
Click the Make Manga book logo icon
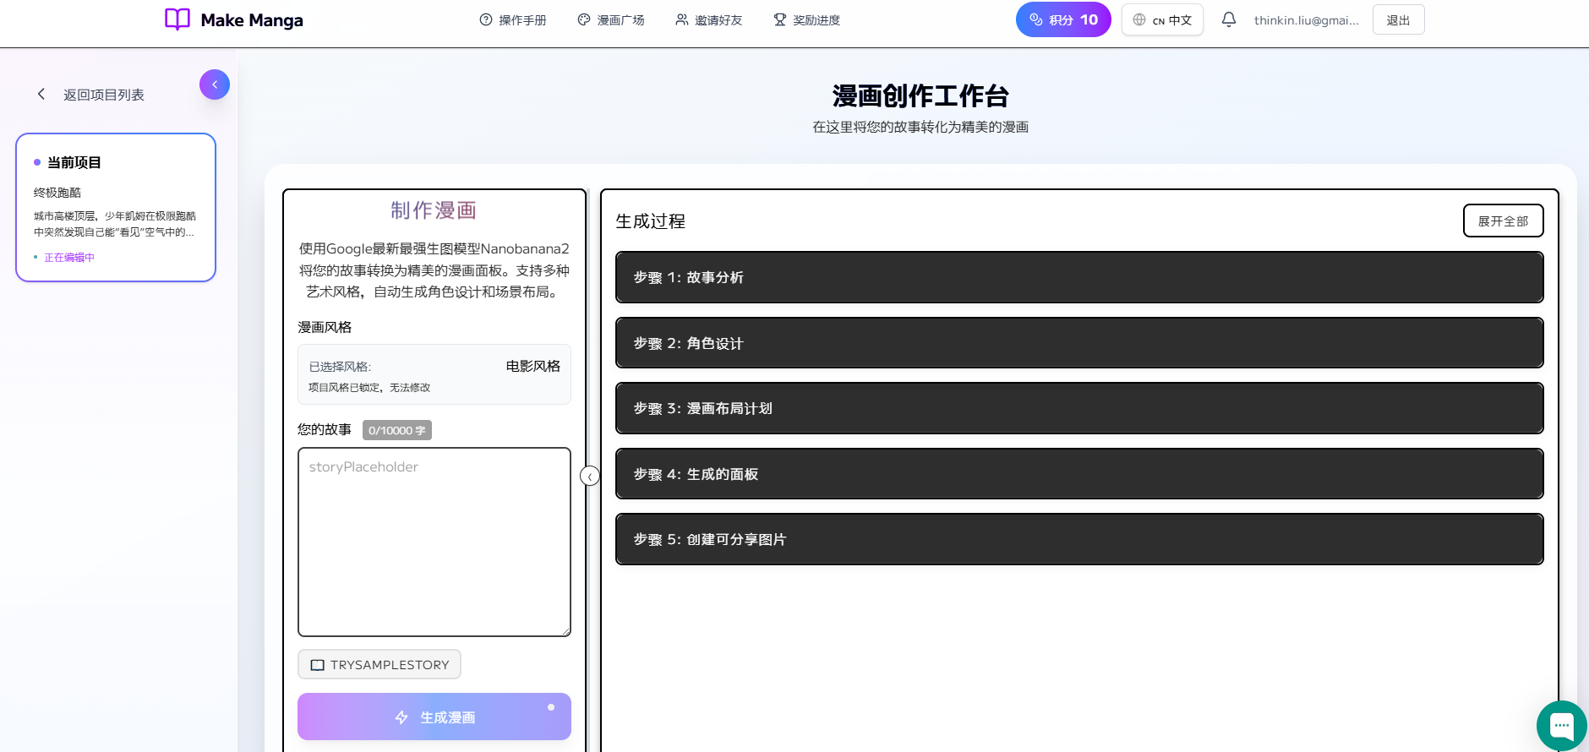tap(177, 19)
